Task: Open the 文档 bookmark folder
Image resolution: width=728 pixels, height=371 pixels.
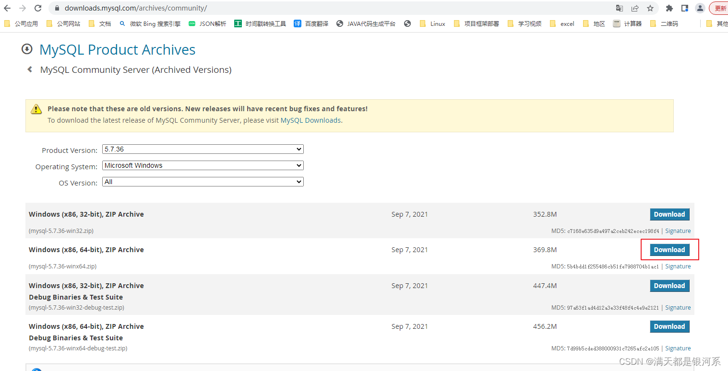Action: pyautogui.click(x=100, y=23)
